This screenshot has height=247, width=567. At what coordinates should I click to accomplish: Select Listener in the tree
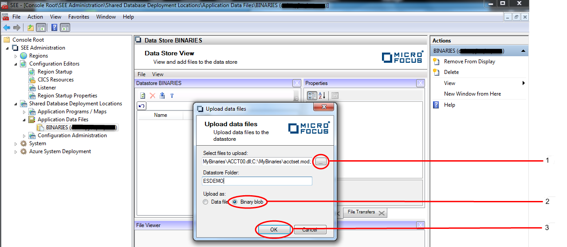click(47, 88)
